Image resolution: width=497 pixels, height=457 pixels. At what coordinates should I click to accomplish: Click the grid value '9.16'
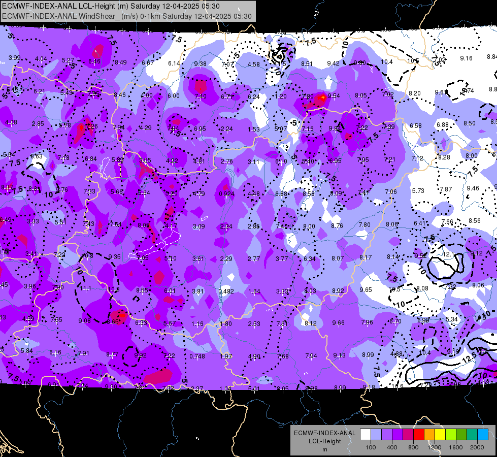pyautogui.click(x=466, y=58)
